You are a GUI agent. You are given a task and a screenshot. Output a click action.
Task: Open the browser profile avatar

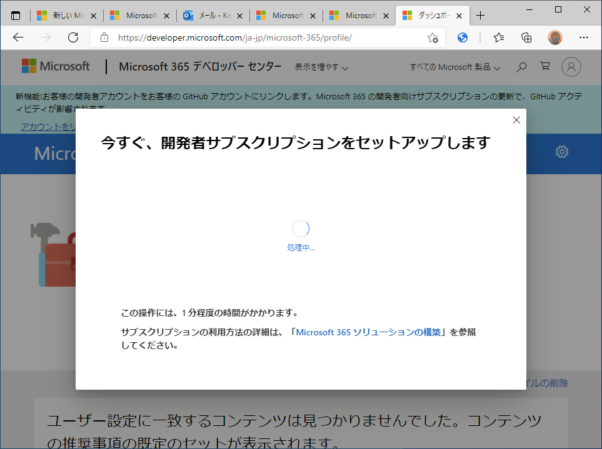(x=554, y=37)
